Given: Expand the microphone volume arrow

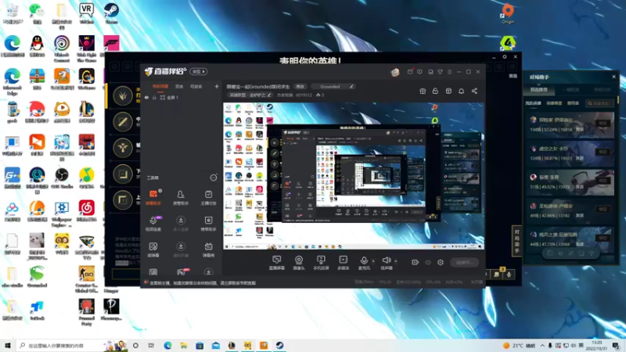Looking at the screenshot, I should tap(373, 261).
